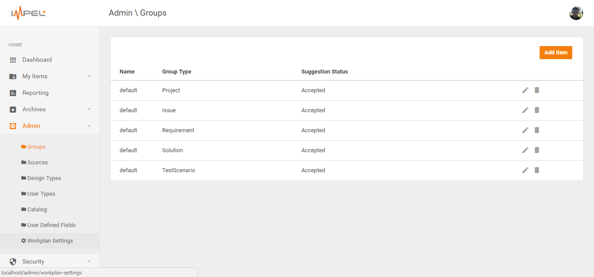Open Workplan Settings
The width and height of the screenshot is (594, 277).
coord(50,241)
